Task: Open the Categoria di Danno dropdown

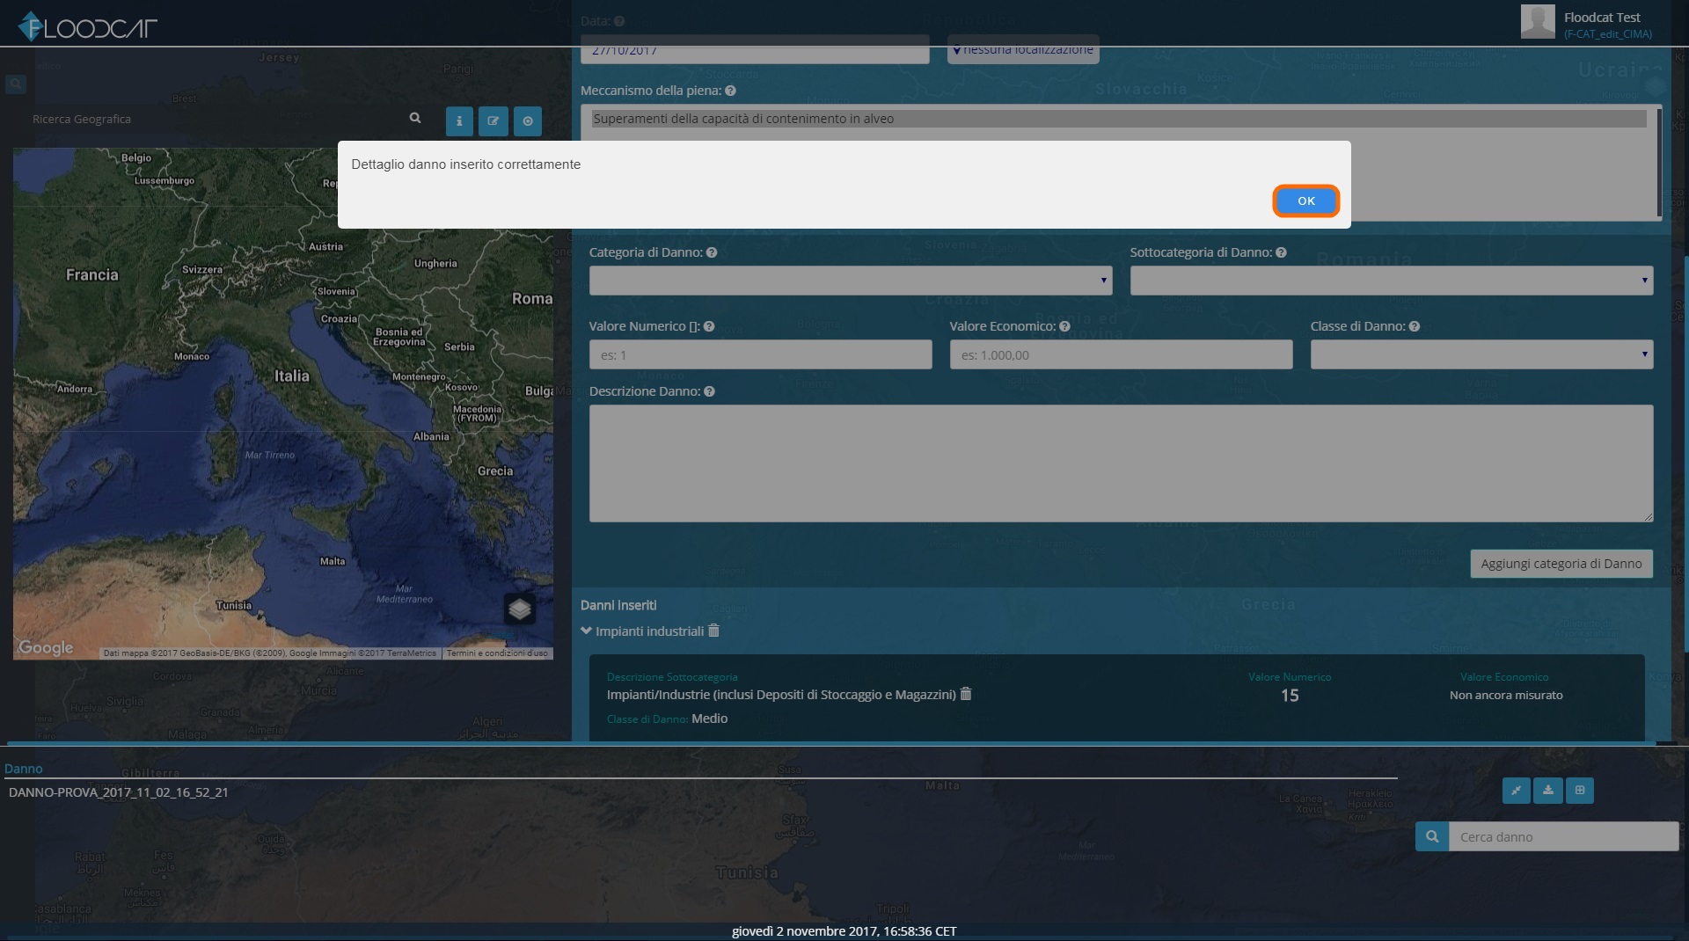Action: tap(851, 281)
